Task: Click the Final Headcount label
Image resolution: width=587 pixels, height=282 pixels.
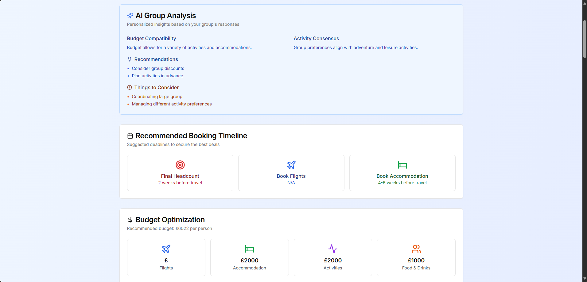Action: [180, 176]
